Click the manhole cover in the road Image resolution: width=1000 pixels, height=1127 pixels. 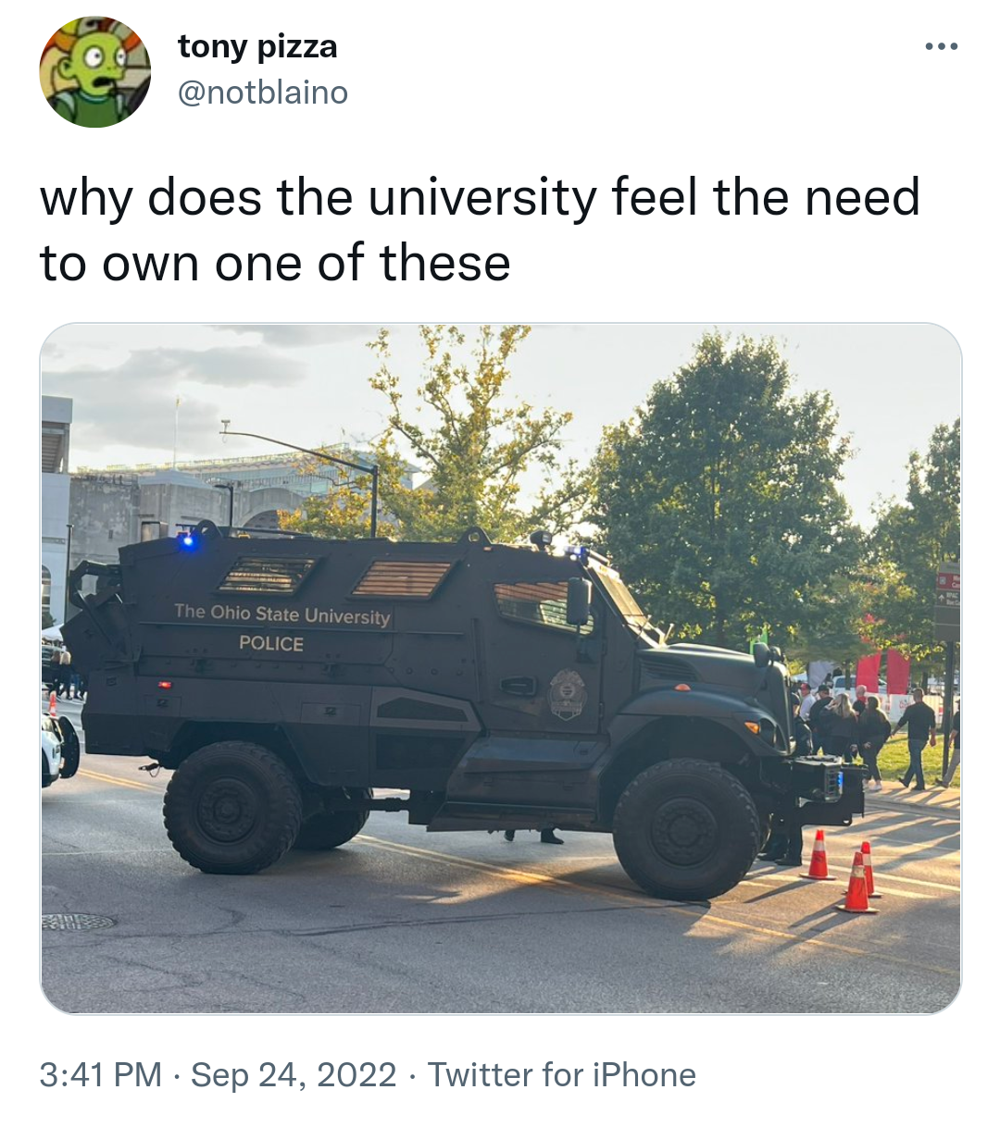pyautogui.click(x=78, y=922)
